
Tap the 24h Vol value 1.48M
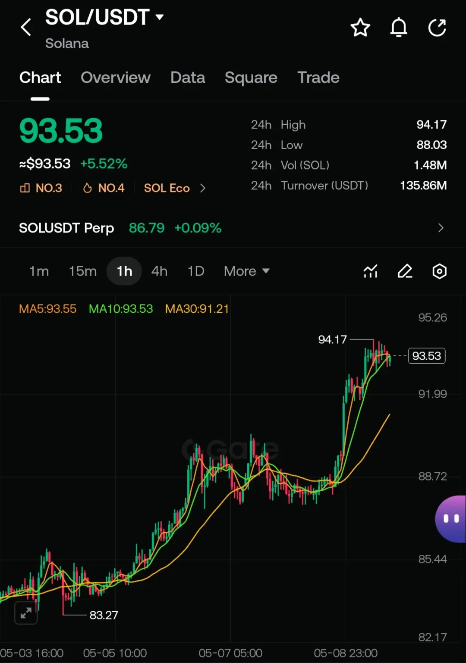(430, 165)
